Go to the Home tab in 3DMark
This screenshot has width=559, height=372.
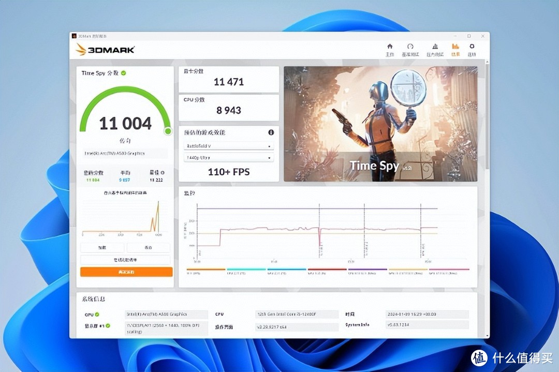coord(390,50)
